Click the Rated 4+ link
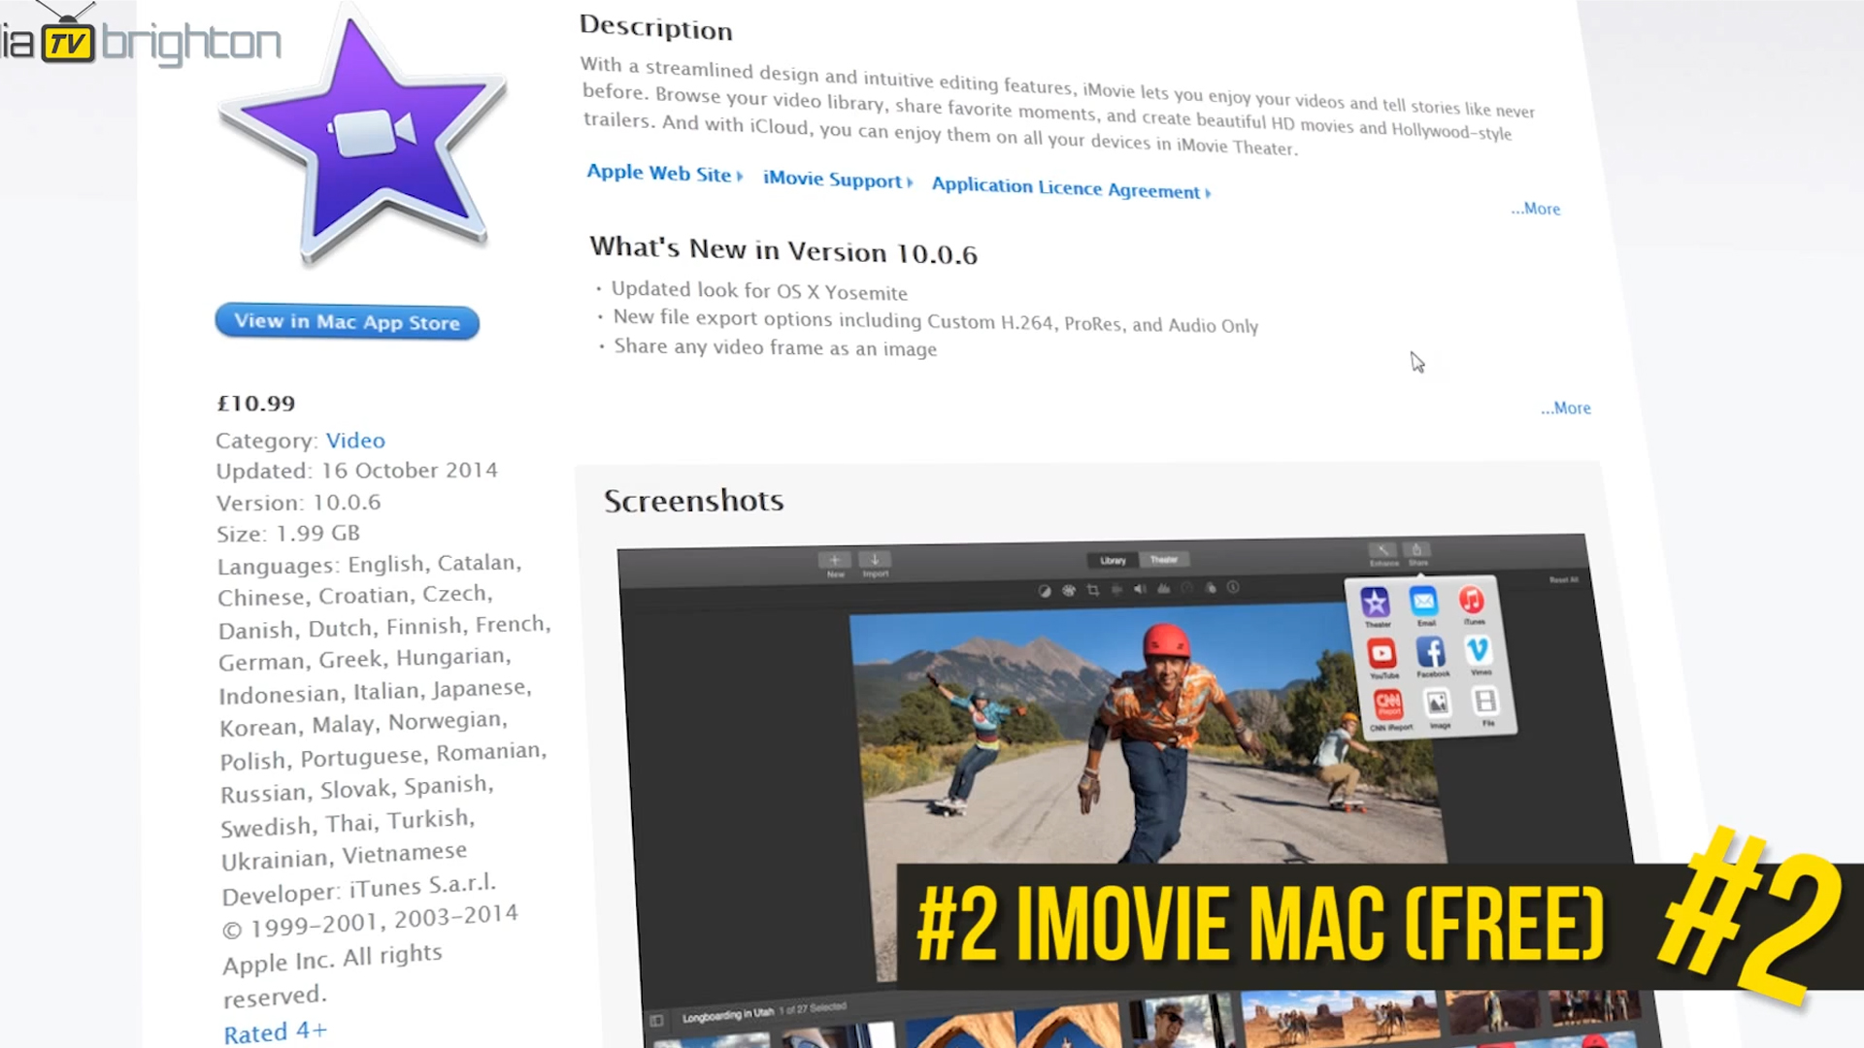 click(276, 1032)
